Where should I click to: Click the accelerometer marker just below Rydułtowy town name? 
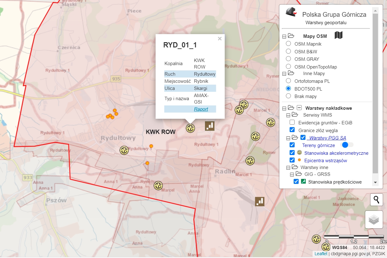point(124,150)
